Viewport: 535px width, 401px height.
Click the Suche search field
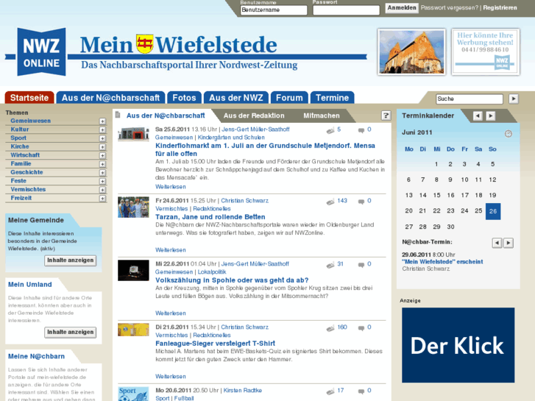[x=470, y=99]
